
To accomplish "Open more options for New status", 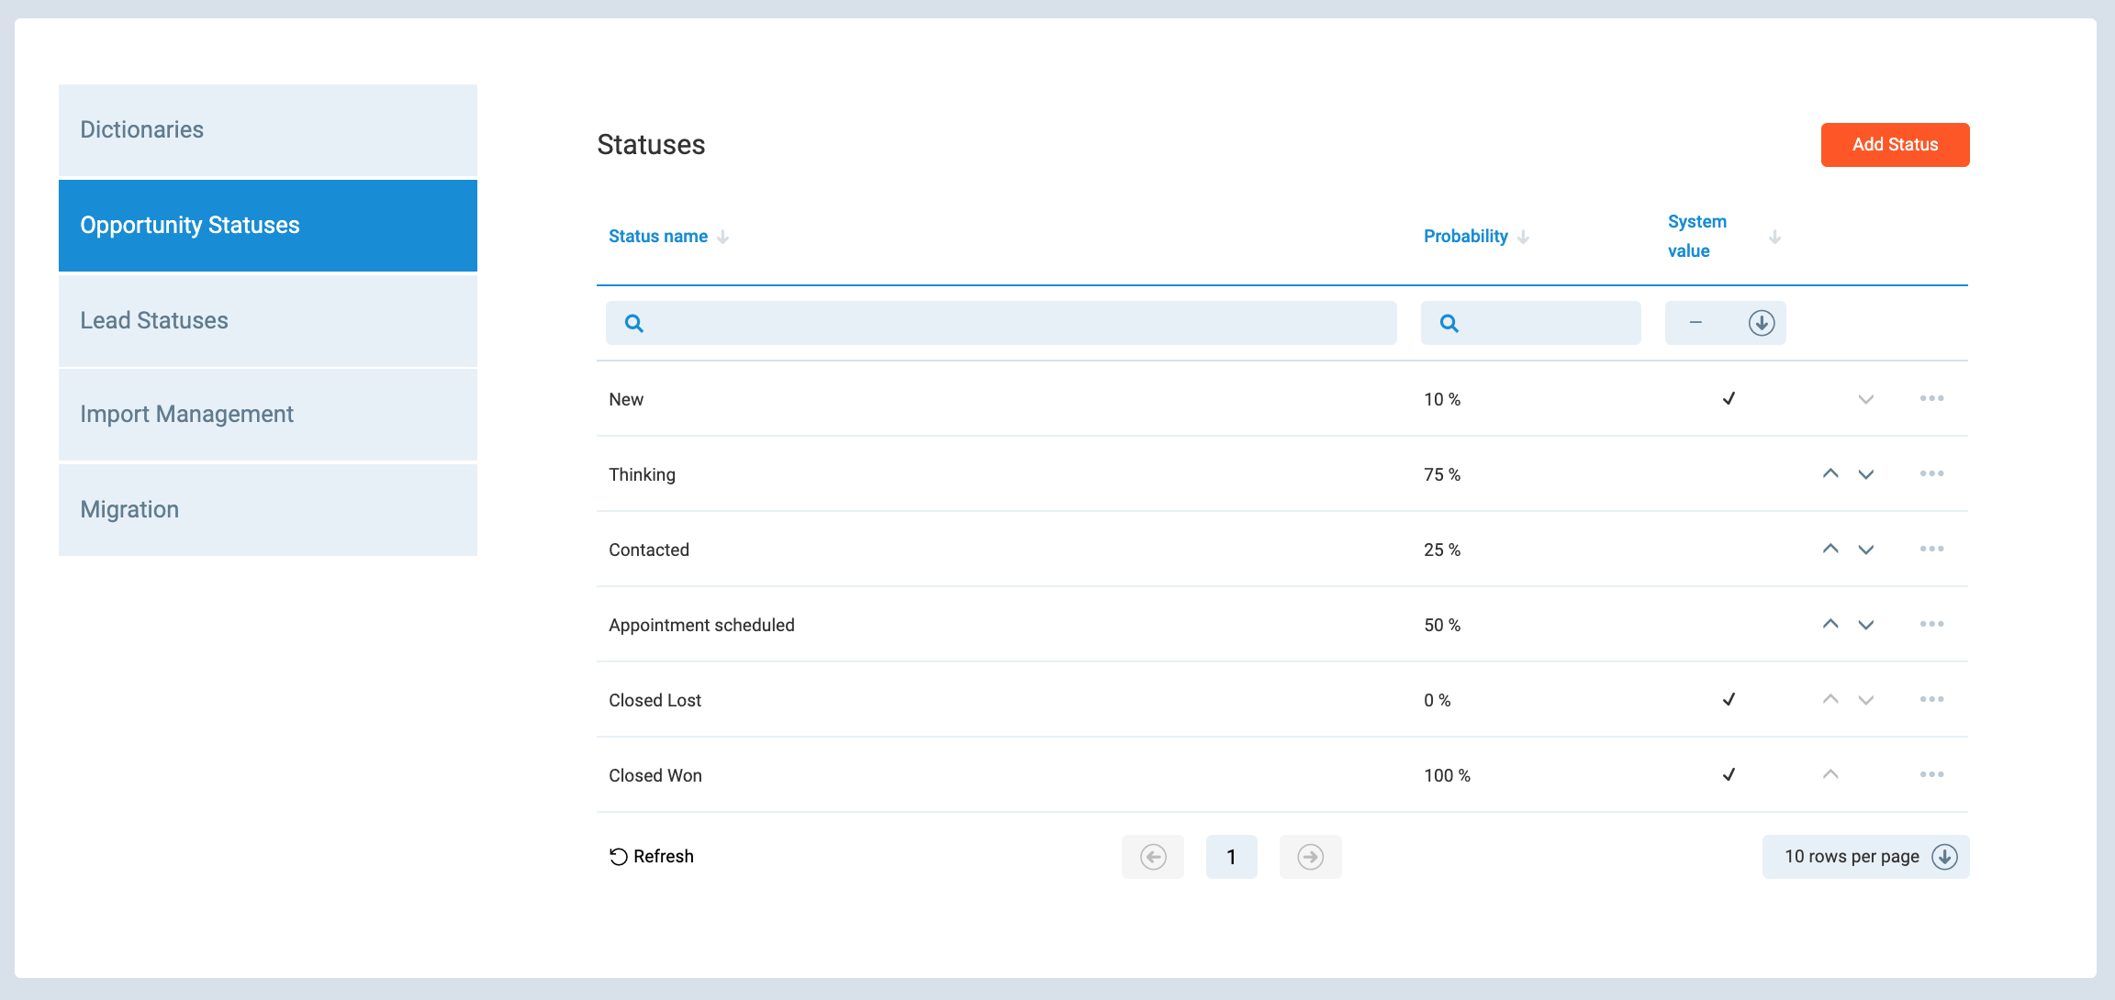I will pos(1931,399).
